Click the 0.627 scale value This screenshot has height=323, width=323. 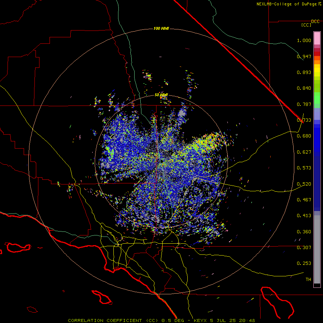tap(304, 152)
